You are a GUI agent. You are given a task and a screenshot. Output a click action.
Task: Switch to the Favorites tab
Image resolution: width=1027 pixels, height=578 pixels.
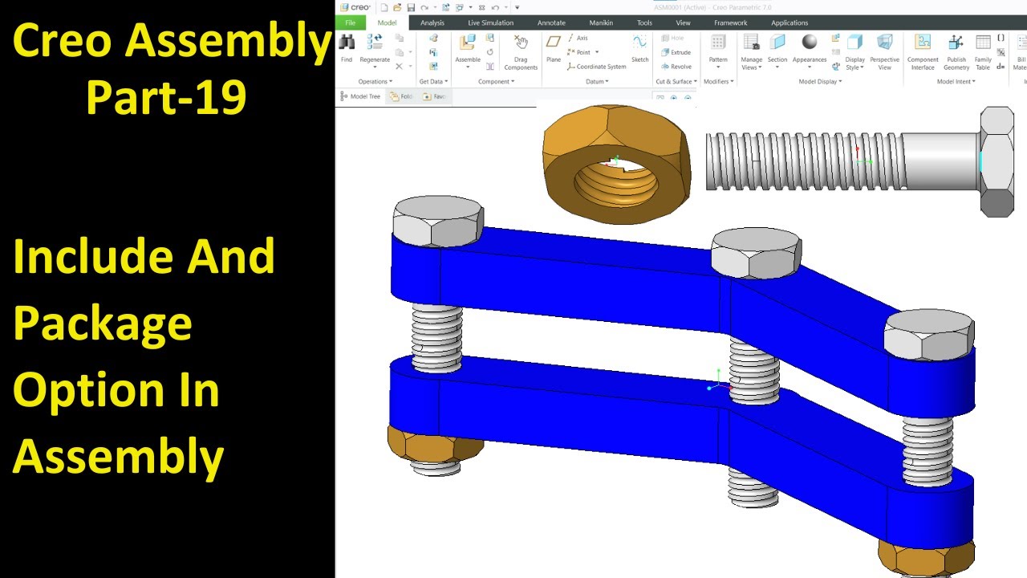point(434,96)
